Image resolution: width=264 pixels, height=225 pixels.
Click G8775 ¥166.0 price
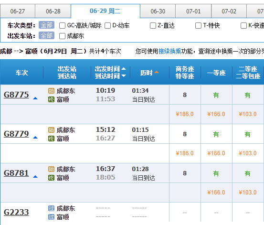click(x=216, y=114)
